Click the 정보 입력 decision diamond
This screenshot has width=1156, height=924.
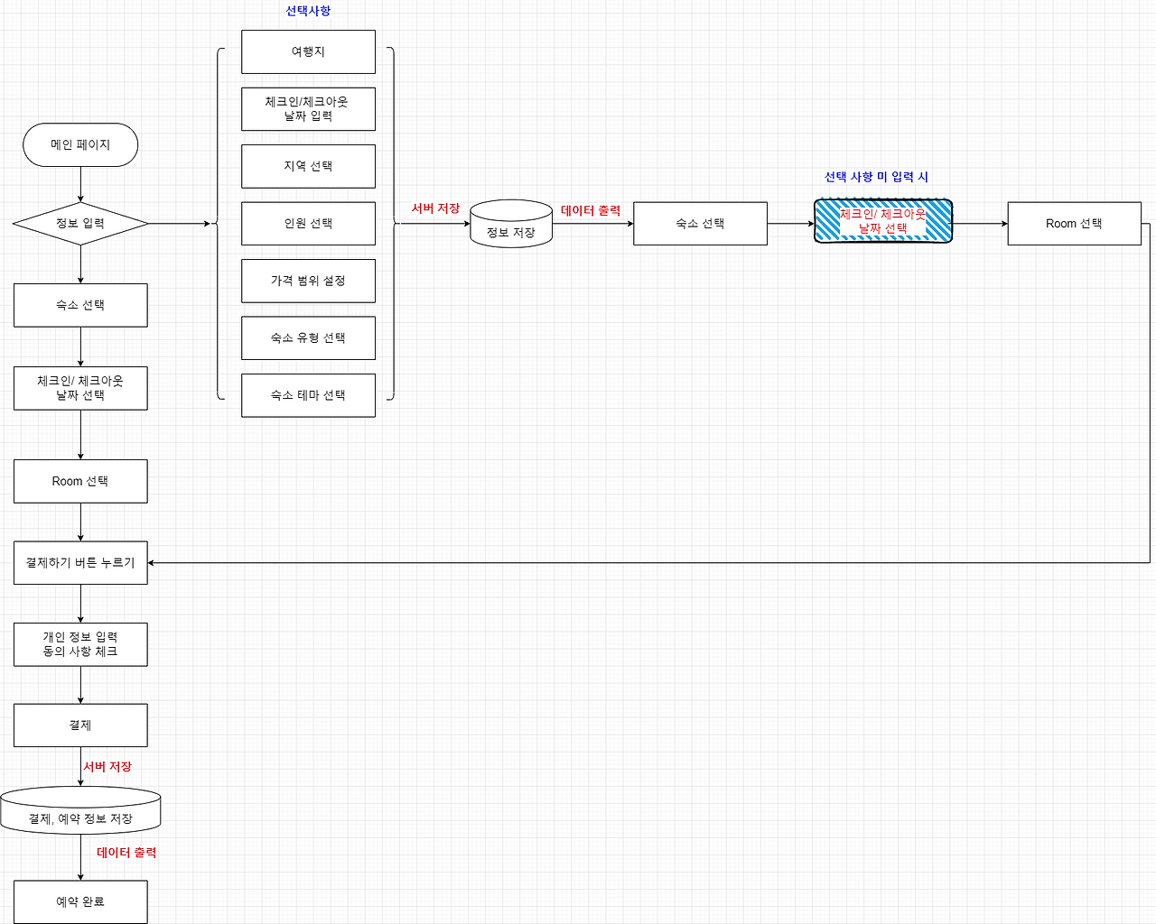[80, 223]
